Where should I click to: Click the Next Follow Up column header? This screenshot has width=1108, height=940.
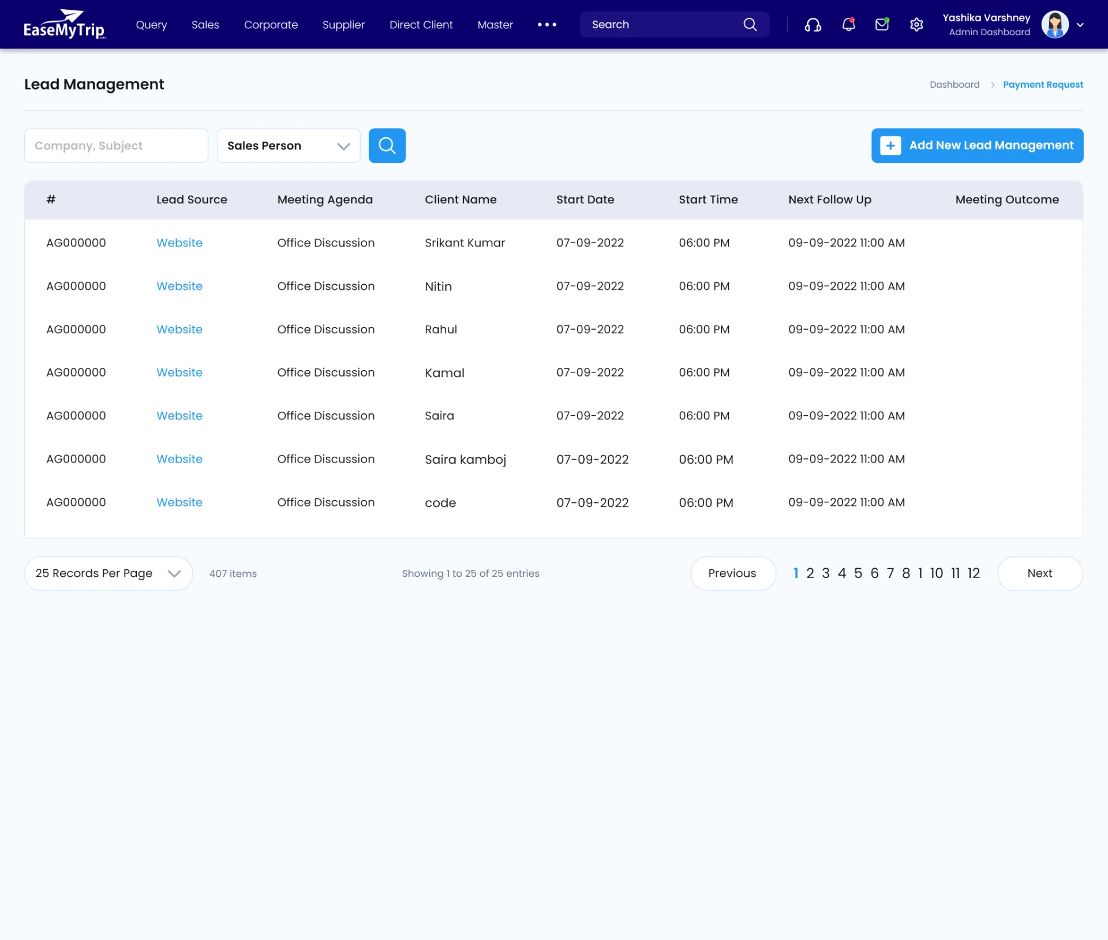pyautogui.click(x=830, y=199)
